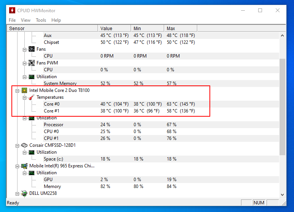Click the Fans node fan icon

[x=32, y=49]
